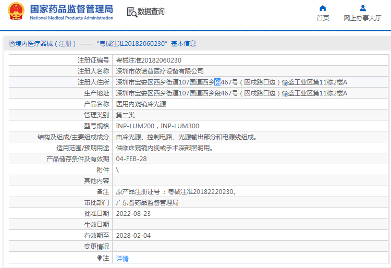The width and height of the screenshot is (391, 268).
Task: Click the document icon before 境内医疗器械
Action: pyautogui.click(x=10, y=44)
